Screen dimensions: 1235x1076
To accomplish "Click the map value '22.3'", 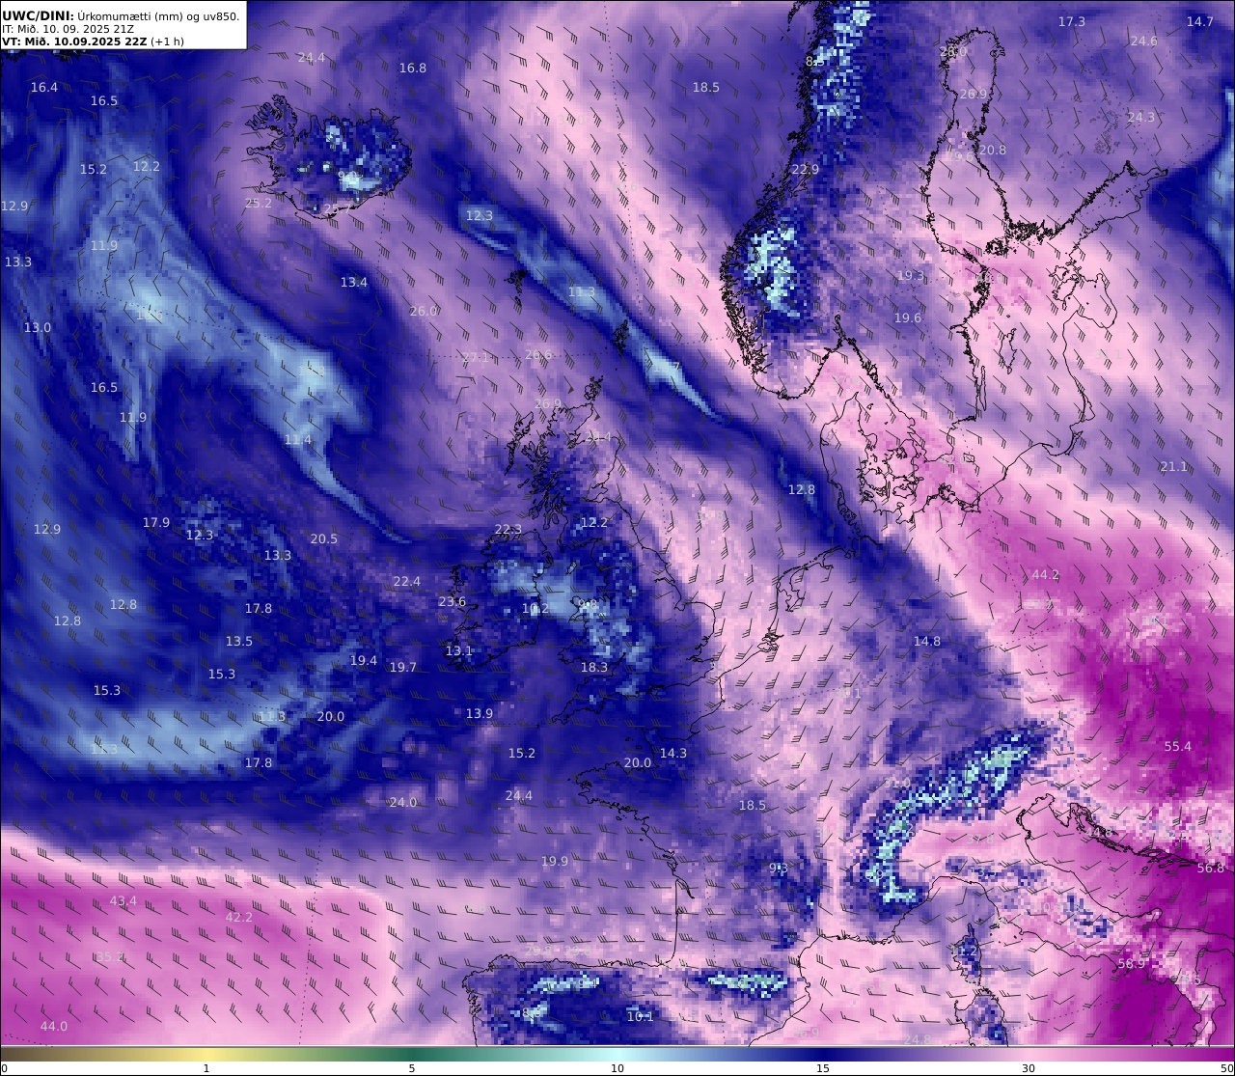I will tap(508, 530).
